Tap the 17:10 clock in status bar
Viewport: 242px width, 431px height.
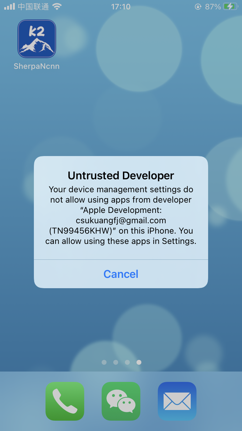click(121, 6)
